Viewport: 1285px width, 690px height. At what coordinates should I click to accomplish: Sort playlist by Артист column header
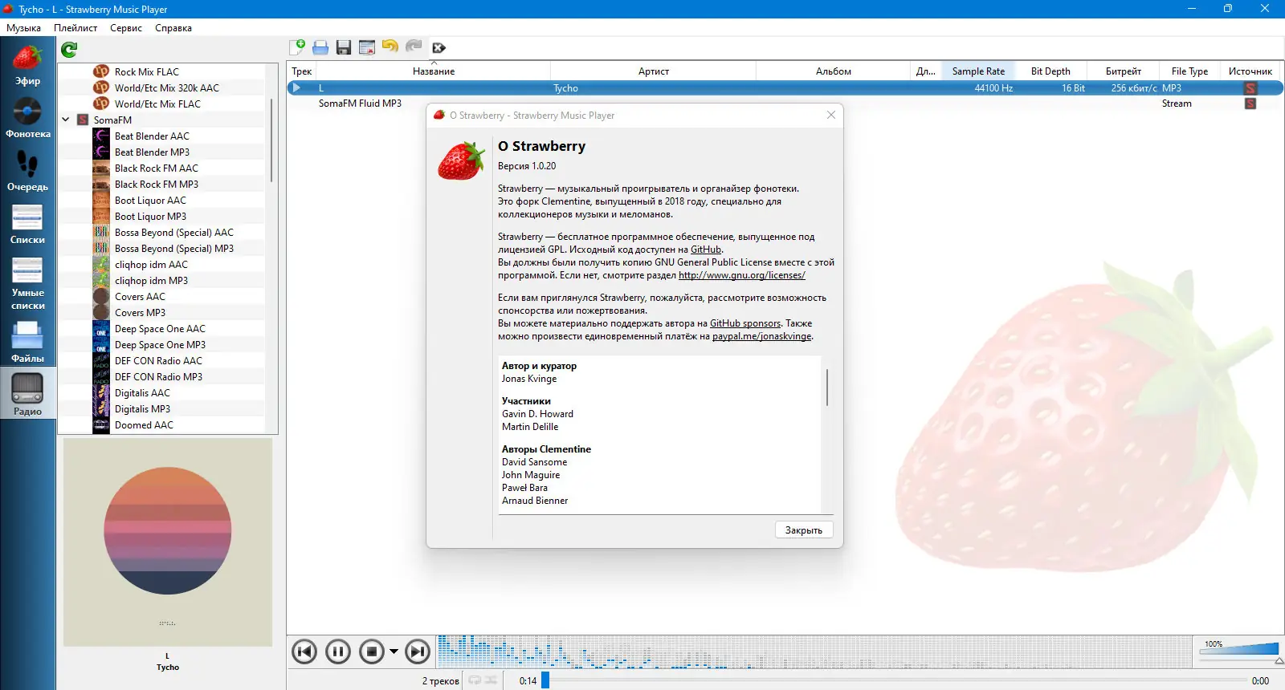654,71
